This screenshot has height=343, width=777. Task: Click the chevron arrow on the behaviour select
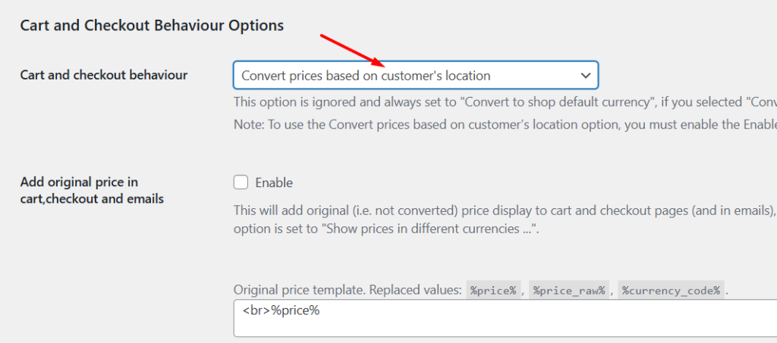[585, 76]
